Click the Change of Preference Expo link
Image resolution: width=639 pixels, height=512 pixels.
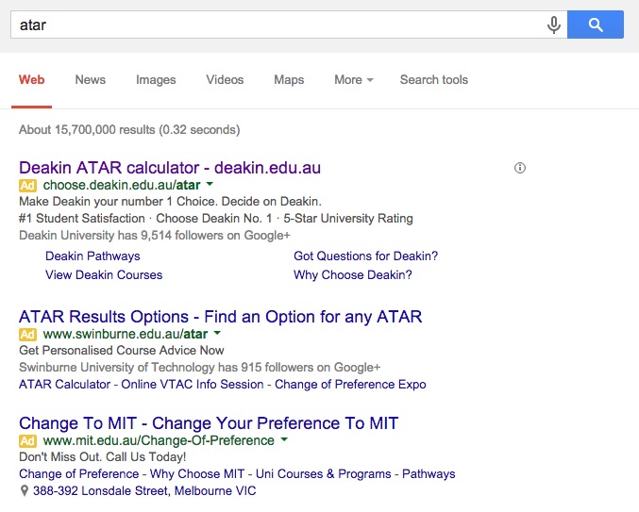point(350,384)
